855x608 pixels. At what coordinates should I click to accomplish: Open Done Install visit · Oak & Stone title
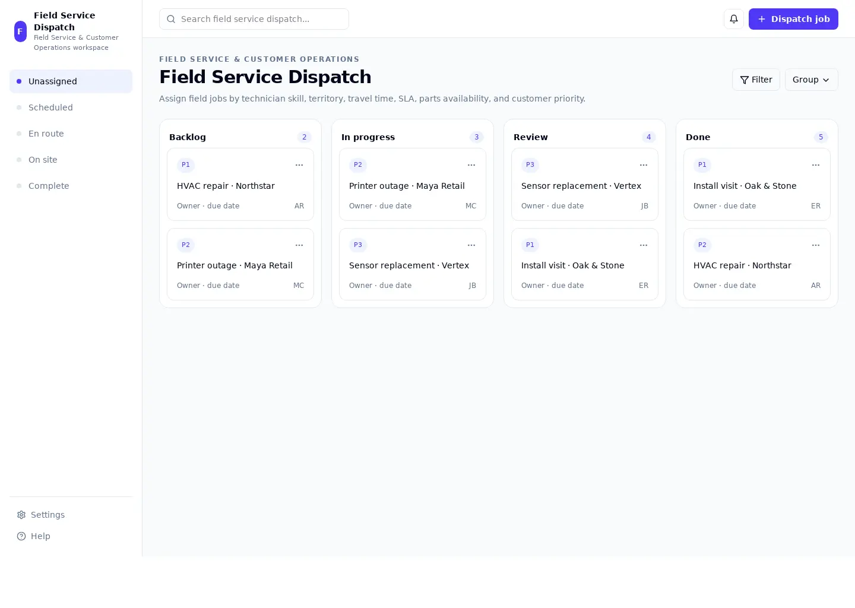745,186
